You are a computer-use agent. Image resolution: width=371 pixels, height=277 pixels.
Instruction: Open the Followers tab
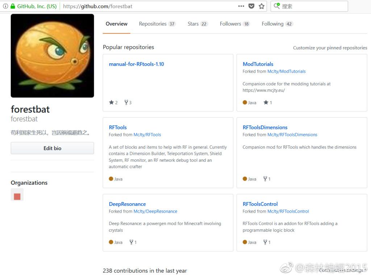(x=235, y=24)
